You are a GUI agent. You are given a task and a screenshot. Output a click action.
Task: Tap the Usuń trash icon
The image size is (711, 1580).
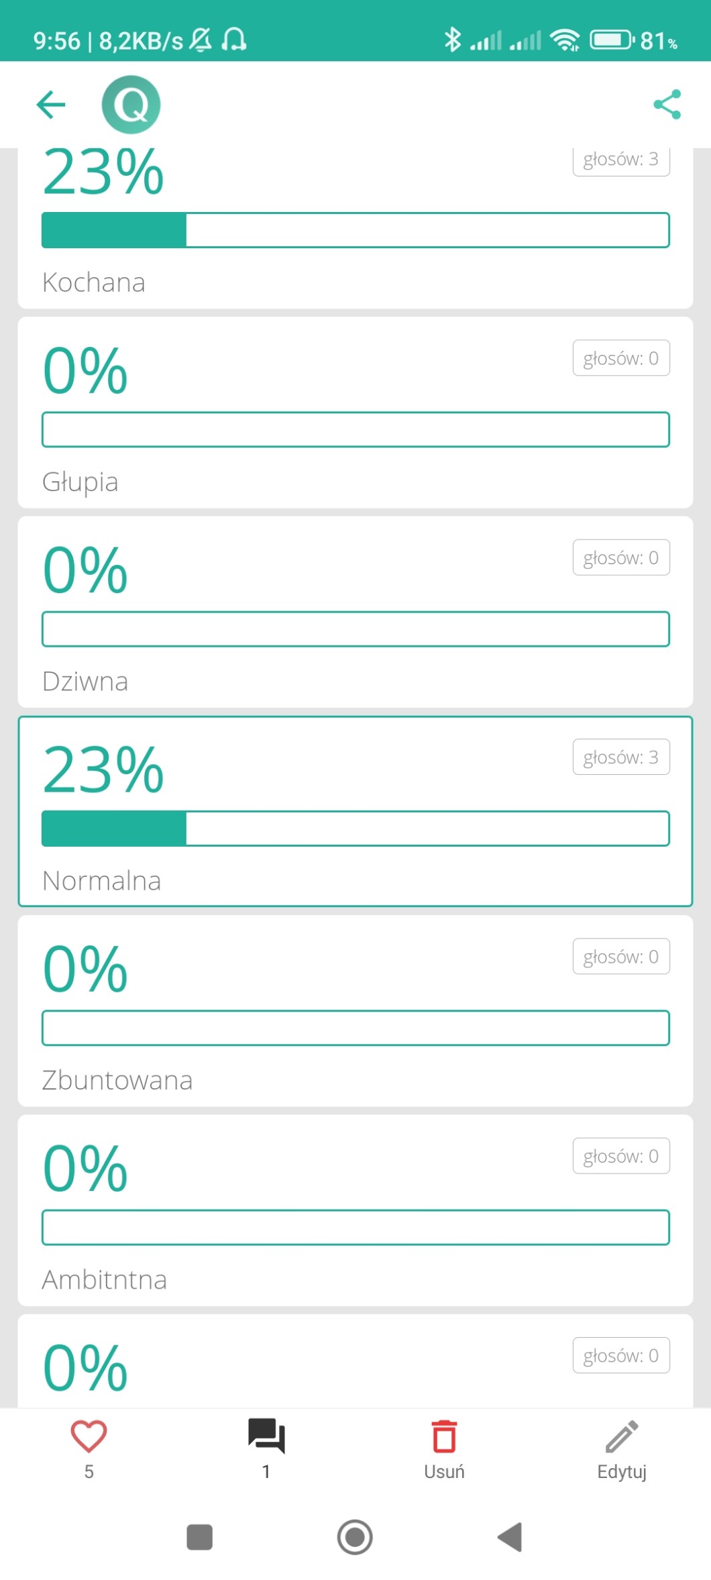(x=444, y=1437)
